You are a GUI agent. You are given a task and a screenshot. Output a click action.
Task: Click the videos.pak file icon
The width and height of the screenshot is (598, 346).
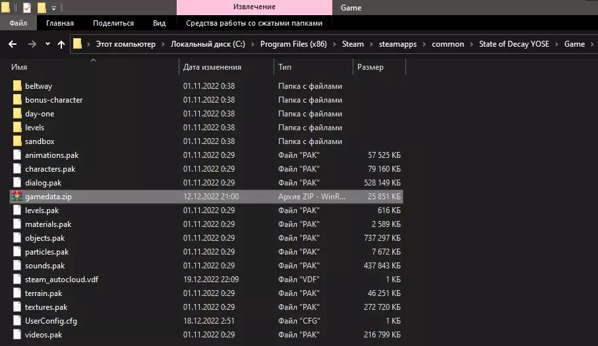coord(17,335)
